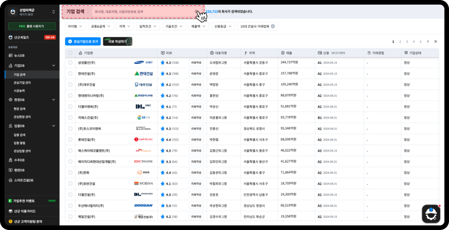Toggle 10대 건설사 거래업체 filter chip
Image resolution: width=449 pixels, height=230 pixels.
pyautogui.click(x=258, y=26)
